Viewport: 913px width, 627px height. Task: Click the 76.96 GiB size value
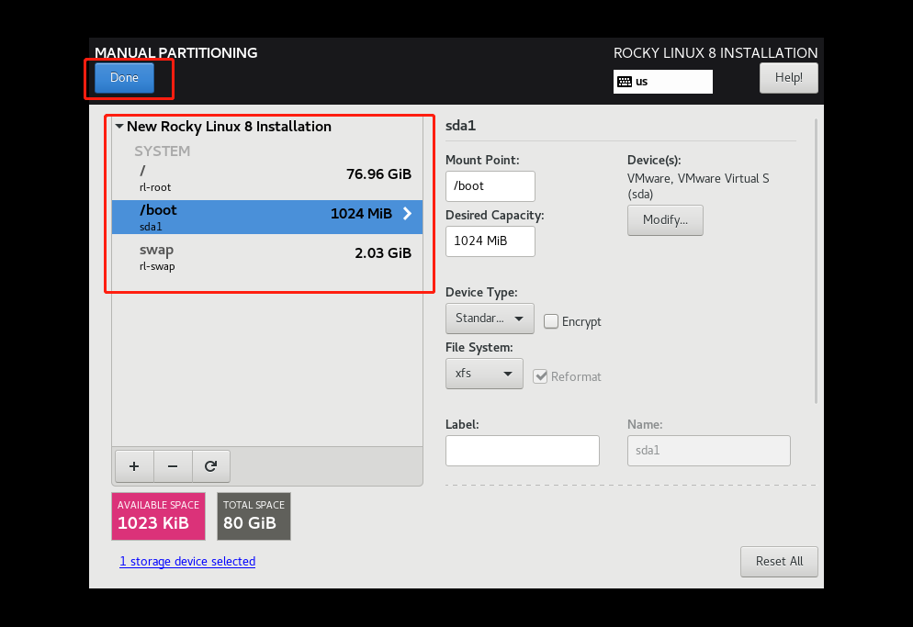pos(378,174)
